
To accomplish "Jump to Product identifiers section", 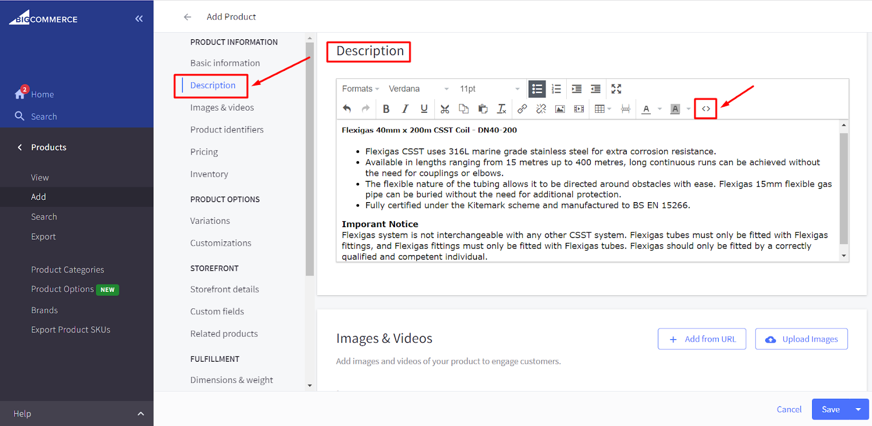I will 227,130.
